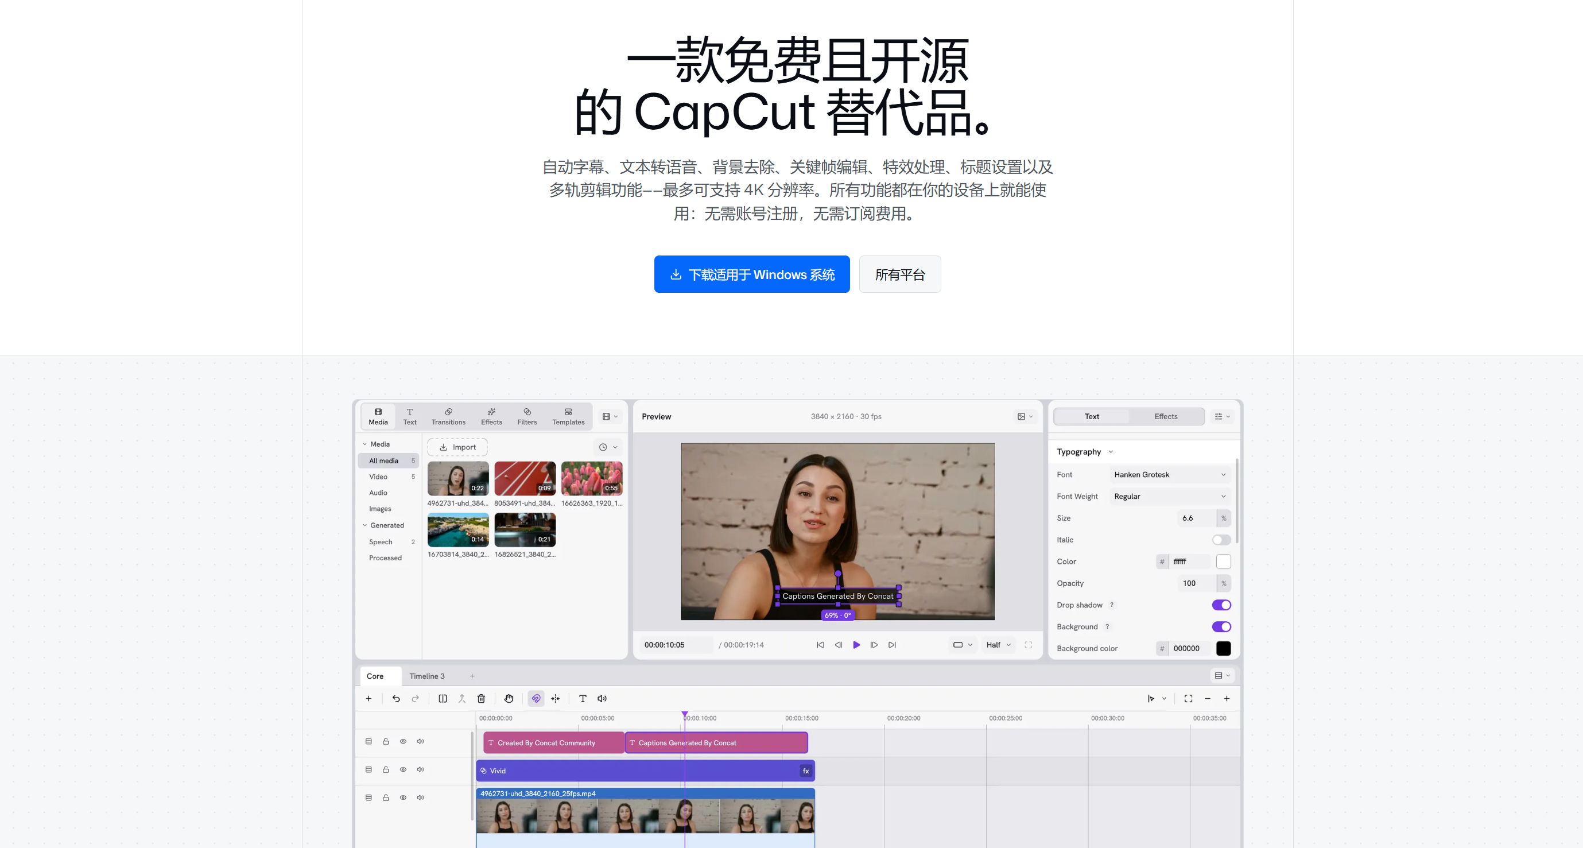Click the timeline zoom out minus icon
The width and height of the screenshot is (1583, 848).
1208,699
